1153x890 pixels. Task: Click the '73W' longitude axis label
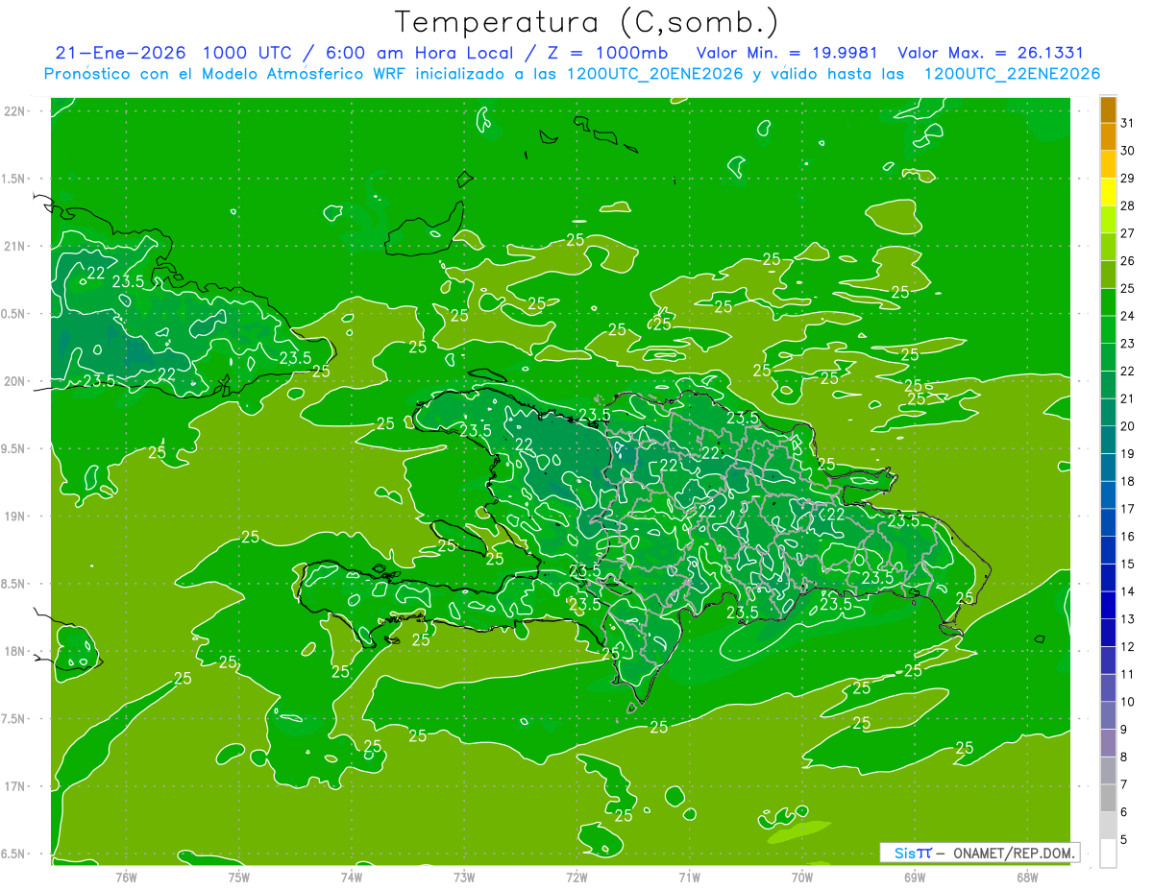pos(464,877)
